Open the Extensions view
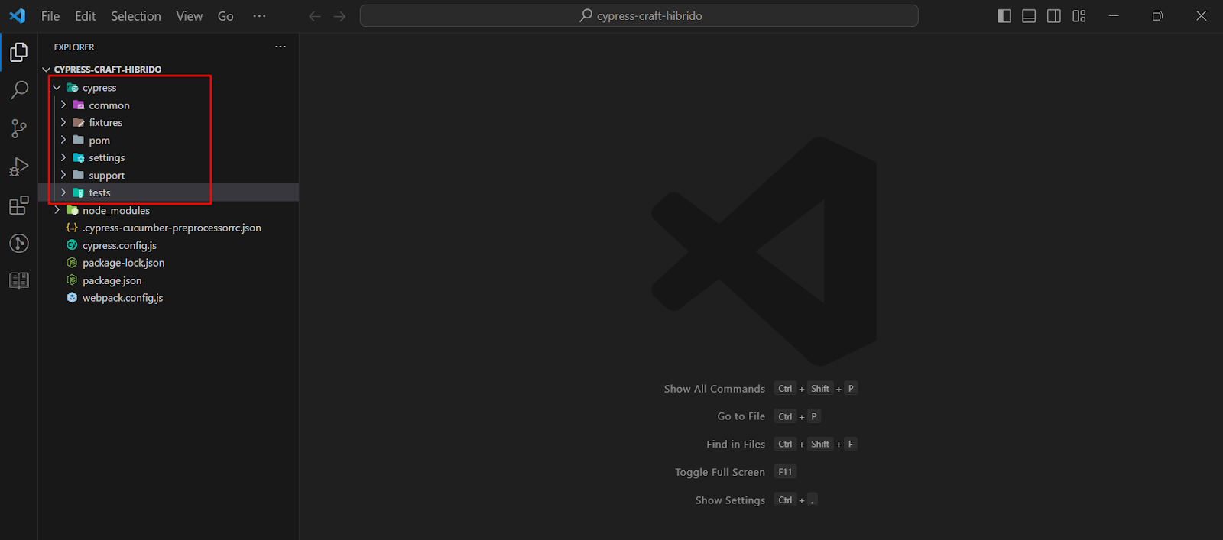The width and height of the screenshot is (1223, 540). tap(19, 205)
